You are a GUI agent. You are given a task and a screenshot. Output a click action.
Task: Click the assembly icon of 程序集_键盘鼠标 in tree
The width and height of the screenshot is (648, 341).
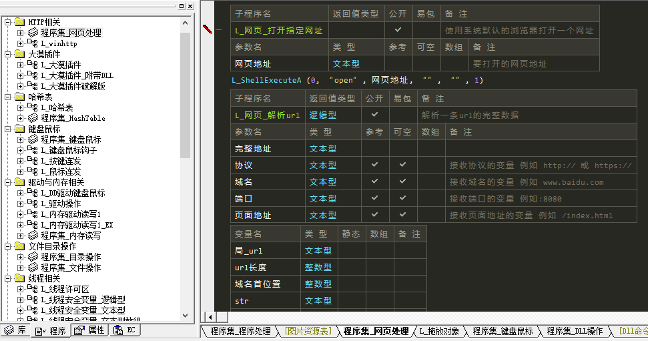pos(33,139)
